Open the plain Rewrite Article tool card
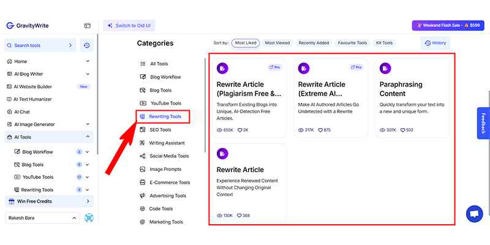 [x=249, y=183]
